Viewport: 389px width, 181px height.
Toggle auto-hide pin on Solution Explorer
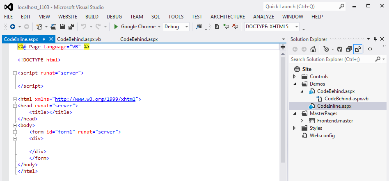tap(375, 39)
